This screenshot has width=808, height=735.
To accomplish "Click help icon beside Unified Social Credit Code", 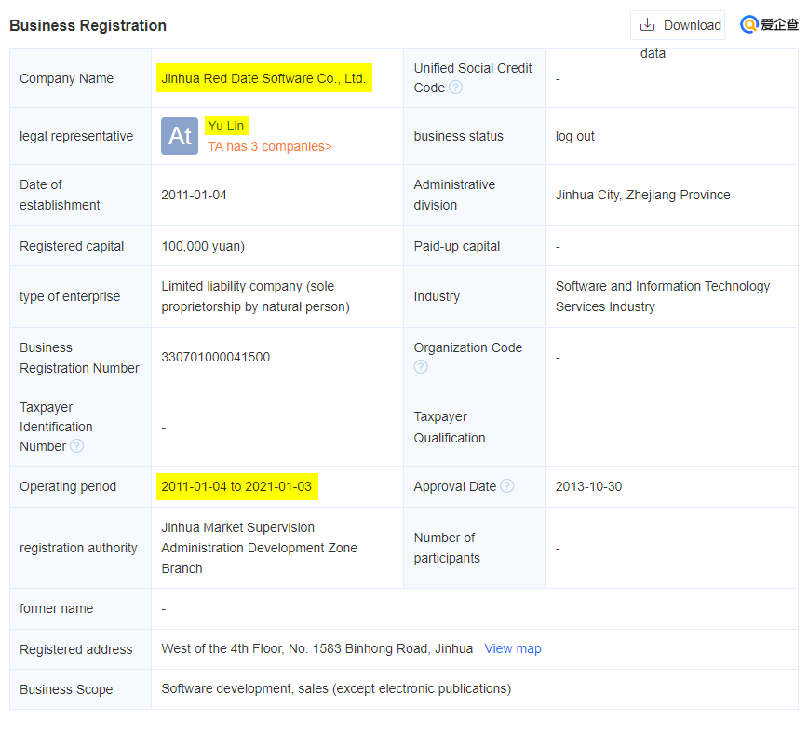I will point(455,88).
